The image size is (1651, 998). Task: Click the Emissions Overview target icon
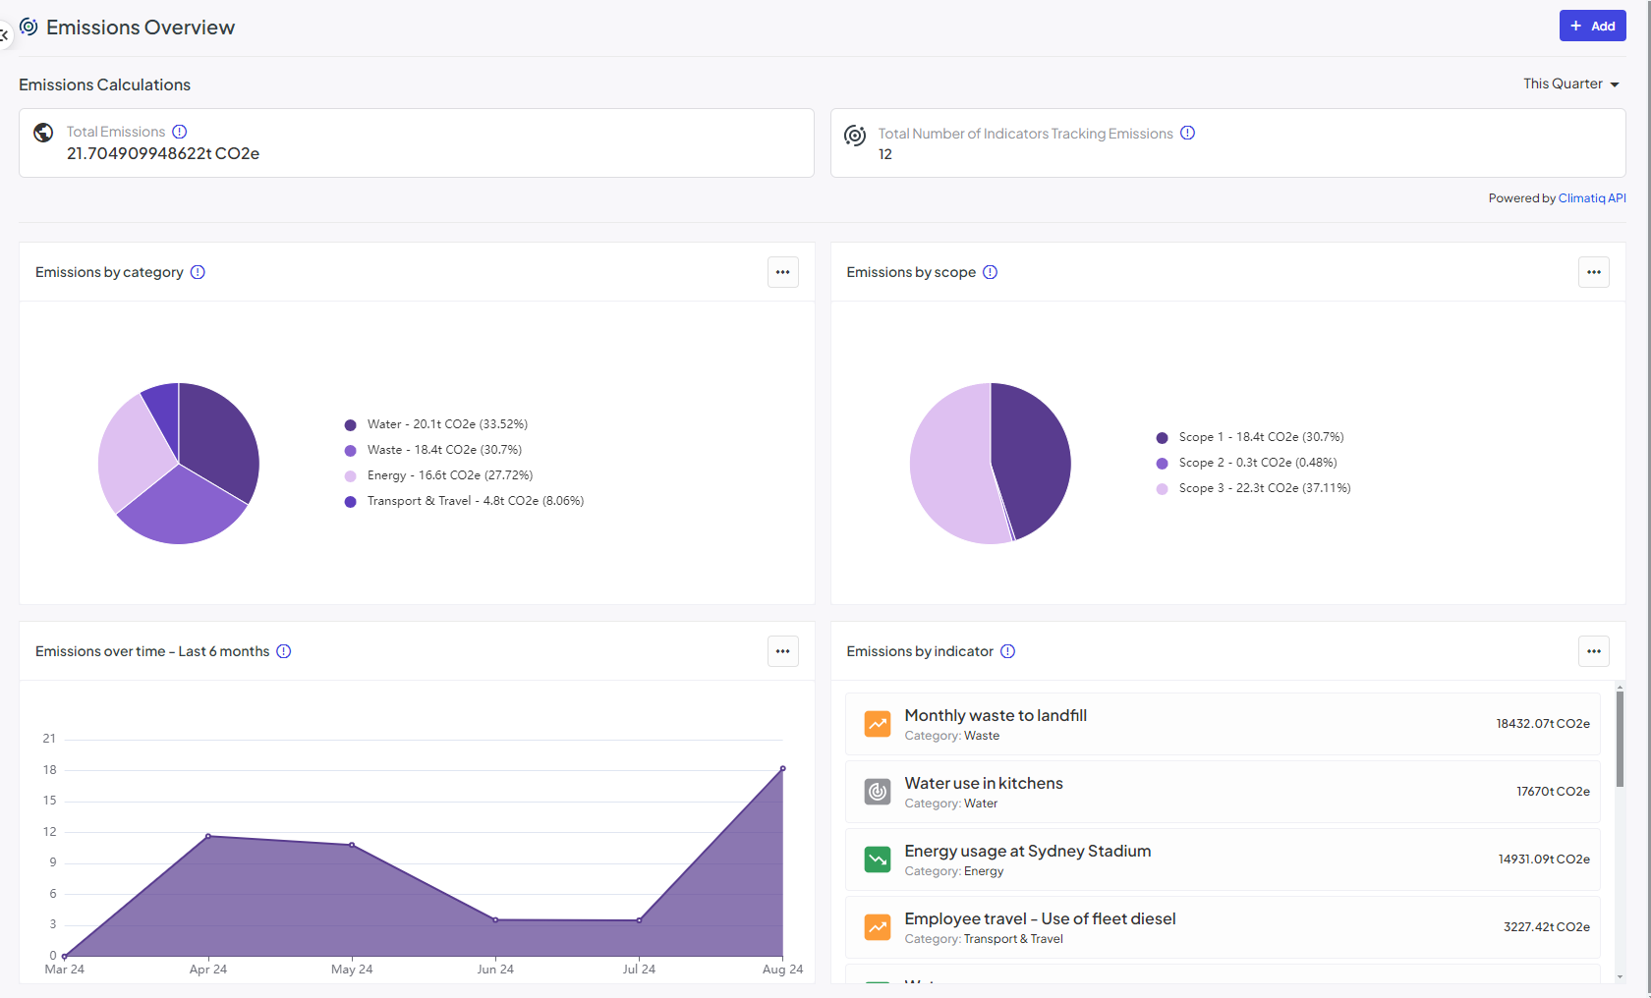pos(28,27)
